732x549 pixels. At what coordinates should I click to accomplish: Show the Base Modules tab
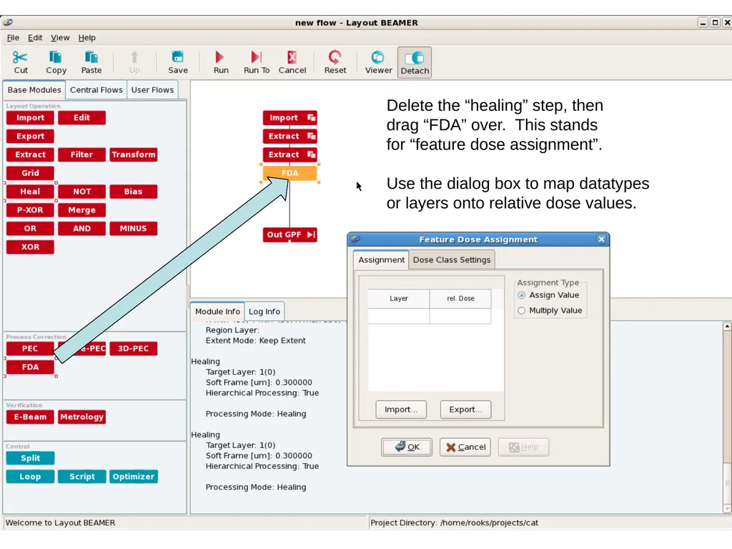[x=34, y=89]
